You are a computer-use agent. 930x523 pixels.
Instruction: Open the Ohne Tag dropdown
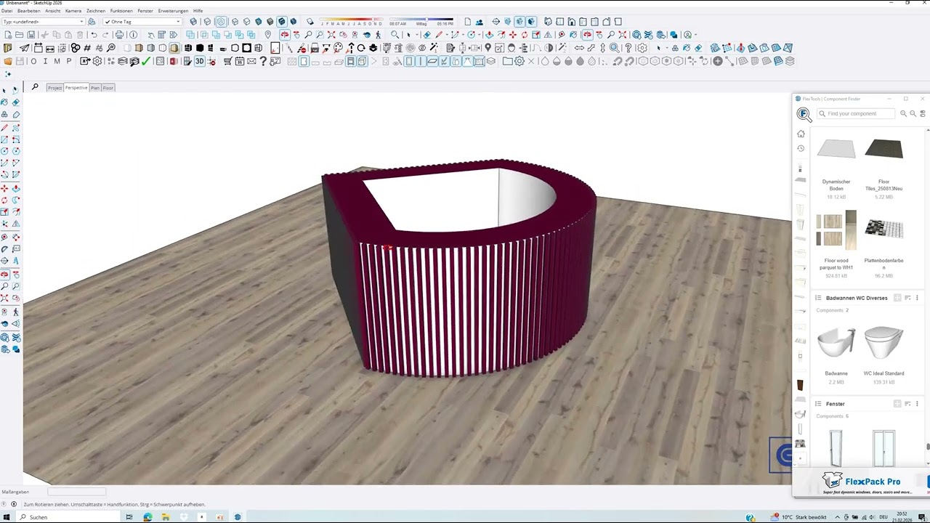point(142,22)
